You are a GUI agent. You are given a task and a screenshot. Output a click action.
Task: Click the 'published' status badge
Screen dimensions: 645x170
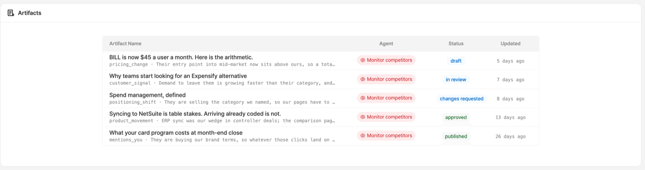click(456, 136)
